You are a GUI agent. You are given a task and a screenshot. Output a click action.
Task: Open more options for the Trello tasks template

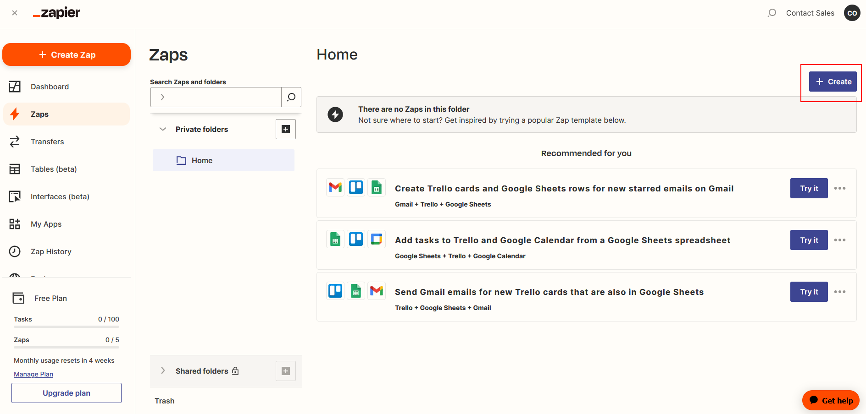click(x=839, y=240)
